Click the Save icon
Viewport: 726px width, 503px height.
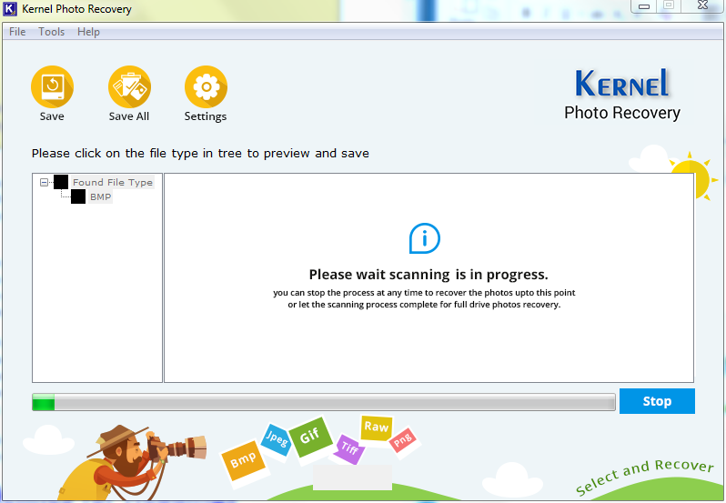(52, 87)
